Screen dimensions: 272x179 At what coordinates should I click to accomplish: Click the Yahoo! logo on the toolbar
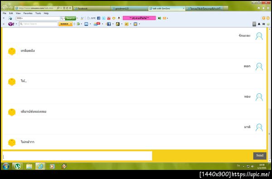[x=11, y=24]
